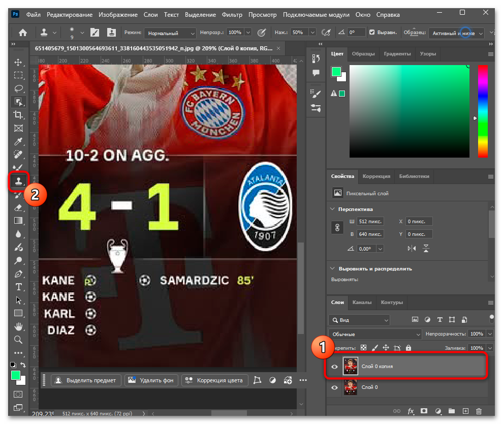This screenshot has width=503, height=424.
Task: Switch to the Каналы tab
Action: [x=362, y=302]
